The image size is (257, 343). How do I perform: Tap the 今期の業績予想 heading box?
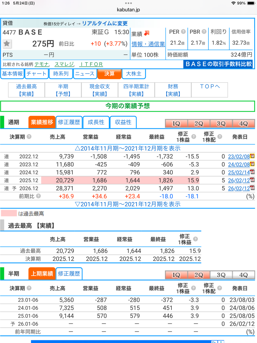tap(128, 106)
